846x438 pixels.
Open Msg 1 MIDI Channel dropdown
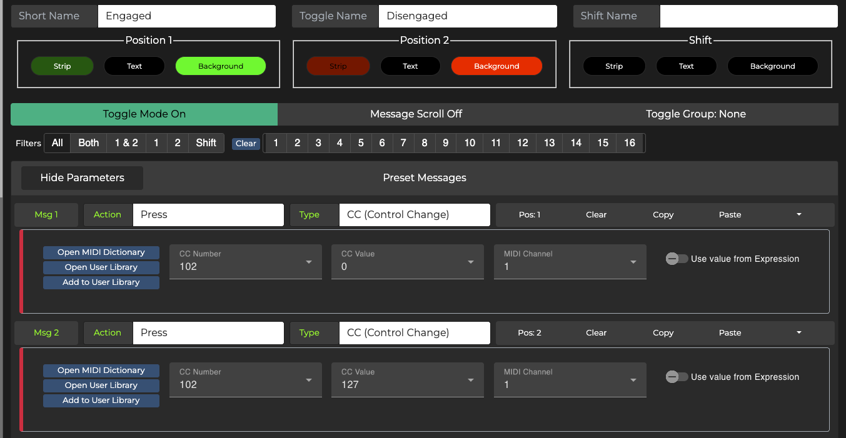pyautogui.click(x=570, y=262)
